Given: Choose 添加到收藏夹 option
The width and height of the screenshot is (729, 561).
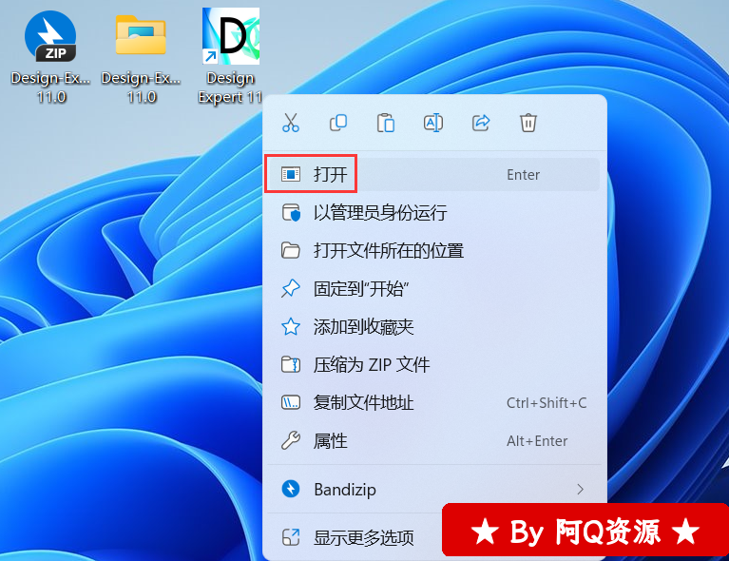Looking at the screenshot, I should pyautogui.click(x=432, y=327).
